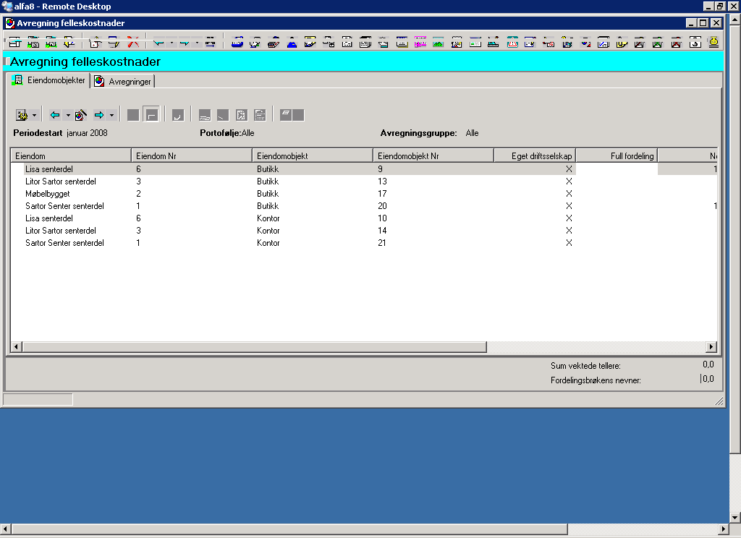Image resolution: width=741 pixels, height=538 pixels.
Task: Click the gray calendar-grid icon in grid toolbar
Action: (260, 115)
